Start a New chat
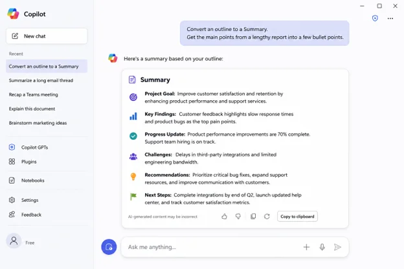404x269 pixels. pos(47,36)
